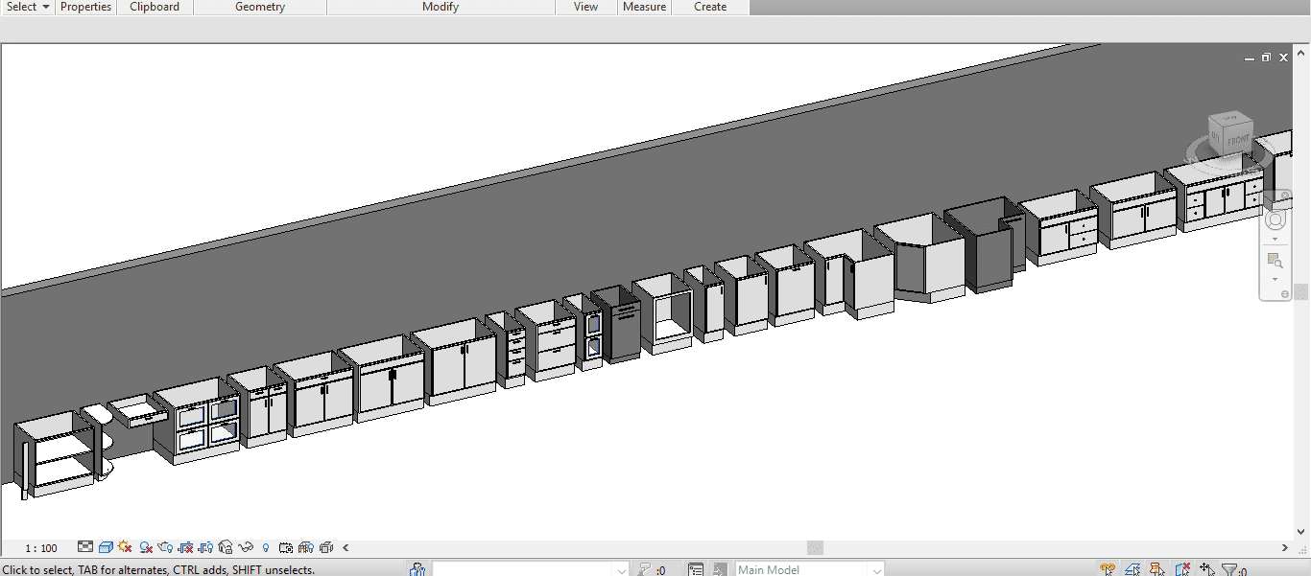Open the Modify ribbon panel
Screen dimensions: 1311x576
click(x=441, y=7)
